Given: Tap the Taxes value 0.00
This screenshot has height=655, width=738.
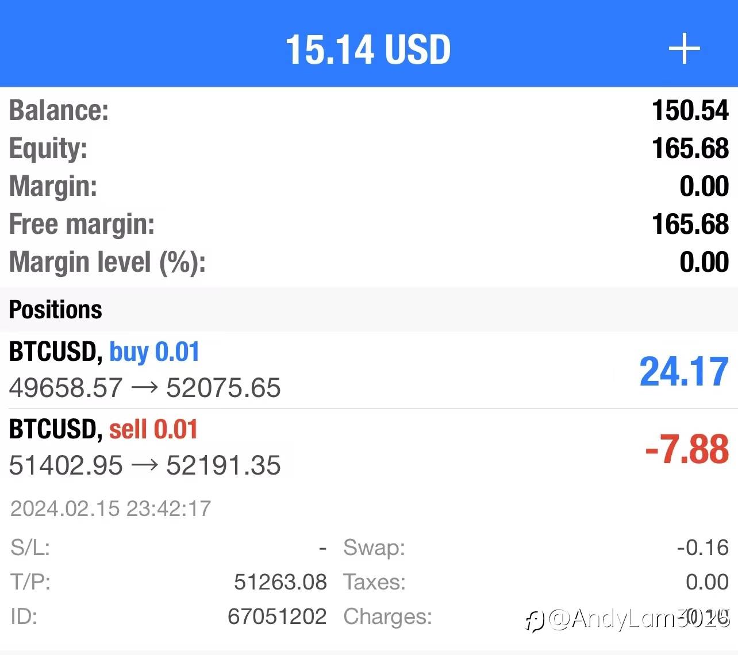Looking at the screenshot, I should tap(707, 582).
